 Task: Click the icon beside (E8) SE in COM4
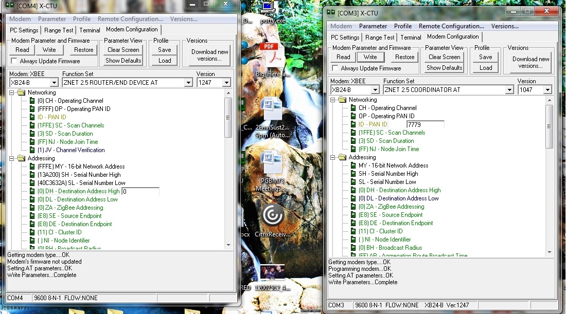[x=32, y=216]
